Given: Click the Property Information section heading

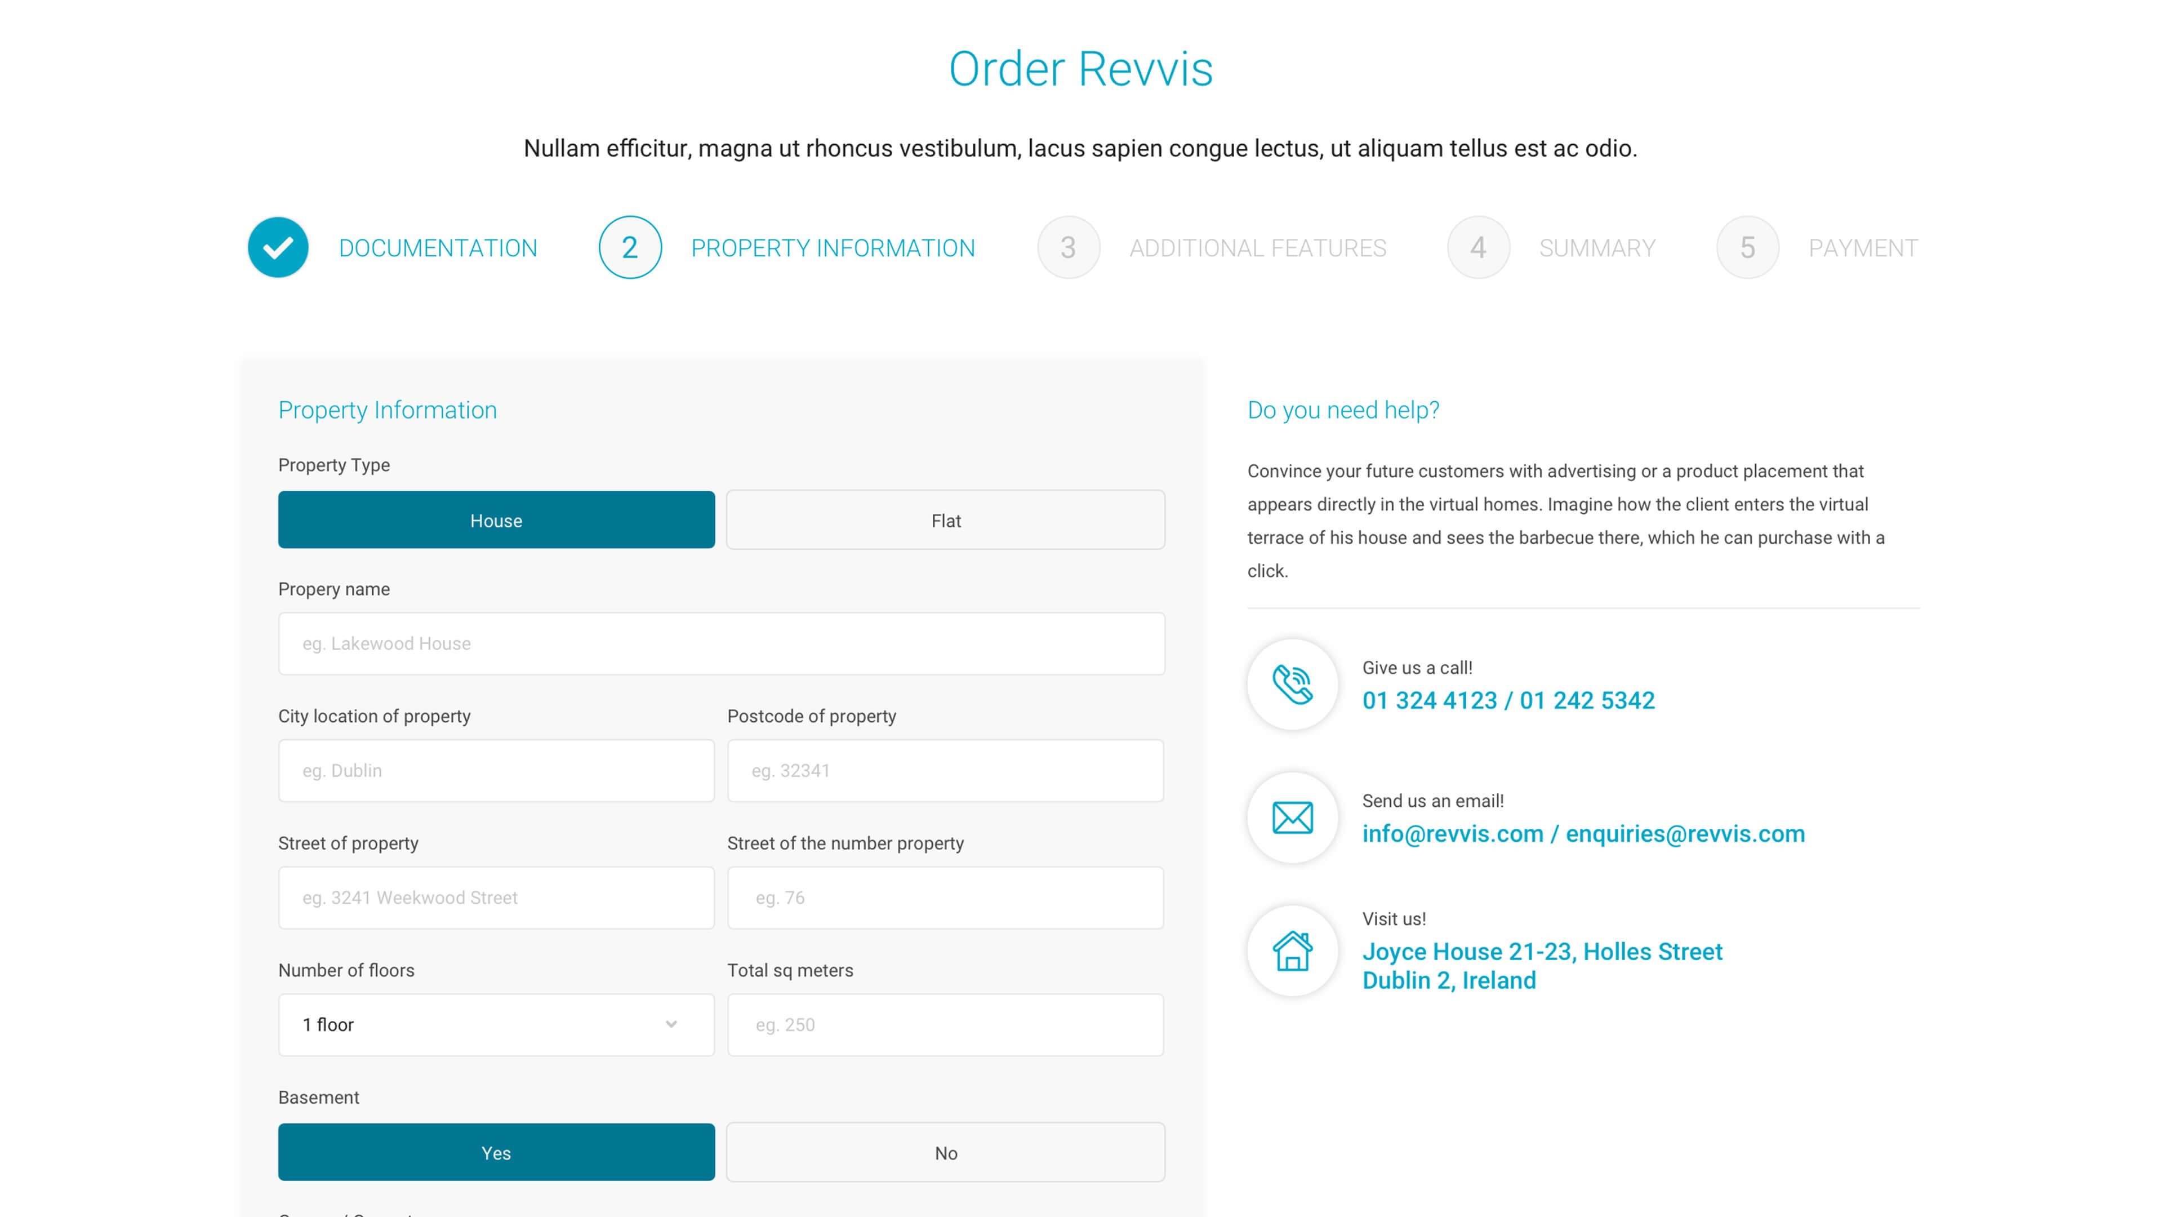Looking at the screenshot, I should 387,410.
